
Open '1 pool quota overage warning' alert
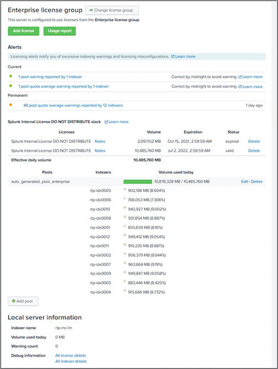point(63,86)
